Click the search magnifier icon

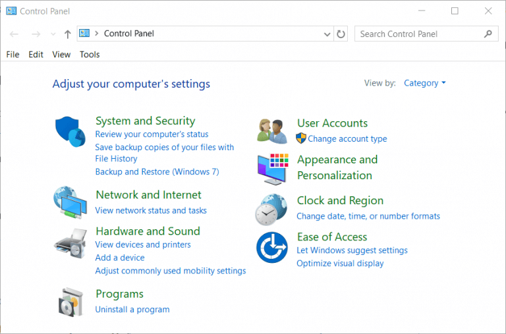coord(488,34)
